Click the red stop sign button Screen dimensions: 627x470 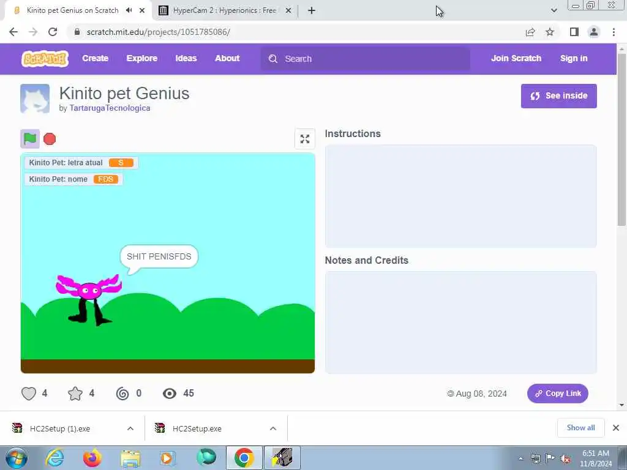[x=50, y=139]
